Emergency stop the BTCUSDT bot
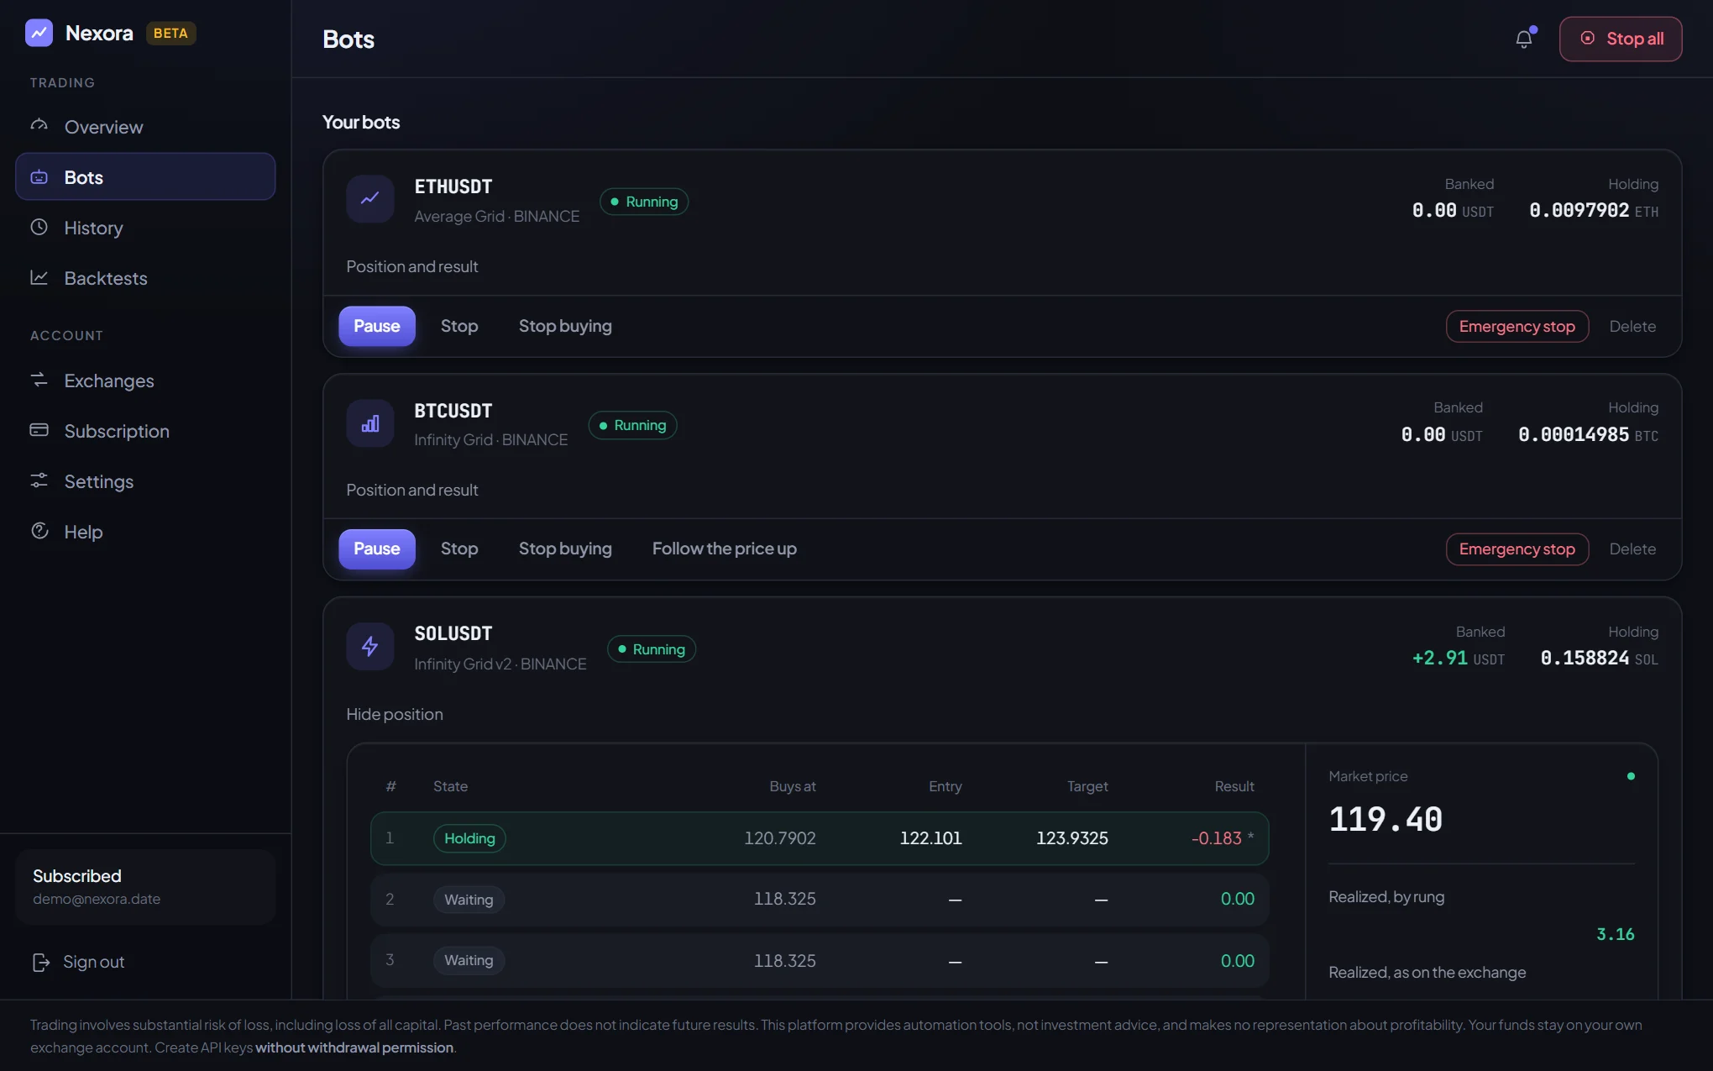This screenshot has width=1713, height=1071. [1517, 549]
